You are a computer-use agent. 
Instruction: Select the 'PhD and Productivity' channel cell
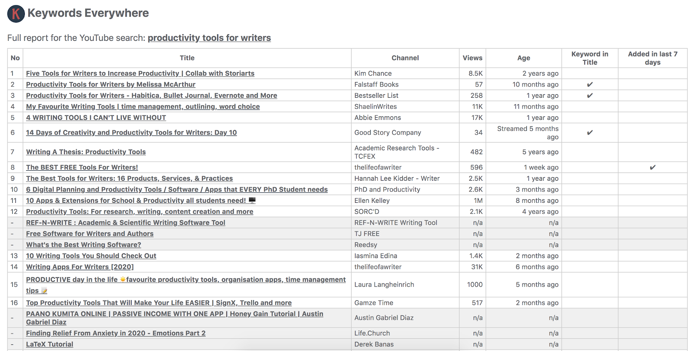tap(405, 189)
